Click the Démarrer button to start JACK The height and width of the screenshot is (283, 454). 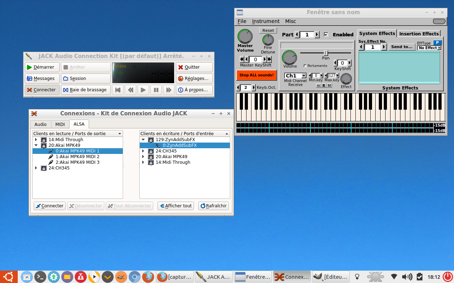tap(40, 67)
